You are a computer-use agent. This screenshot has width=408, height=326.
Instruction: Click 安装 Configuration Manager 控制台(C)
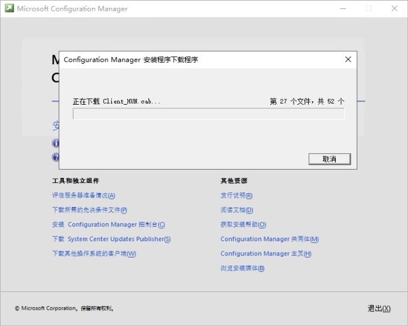(x=108, y=224)
